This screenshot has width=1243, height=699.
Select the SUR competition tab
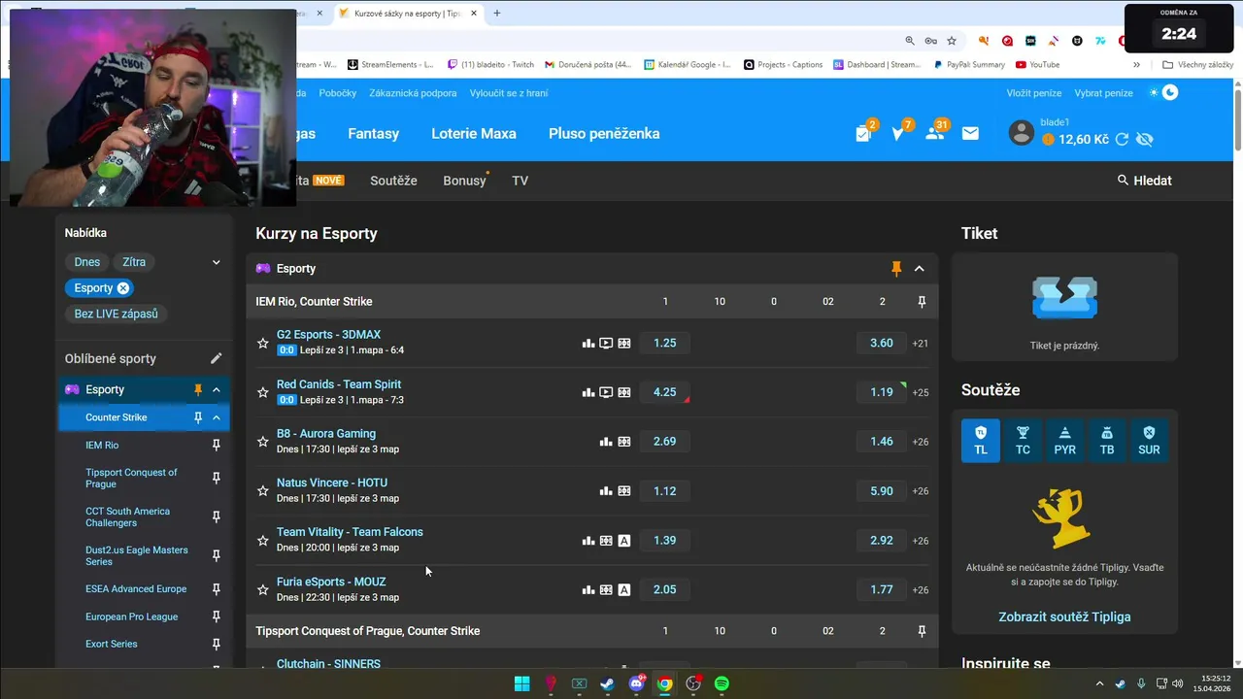1149,441
